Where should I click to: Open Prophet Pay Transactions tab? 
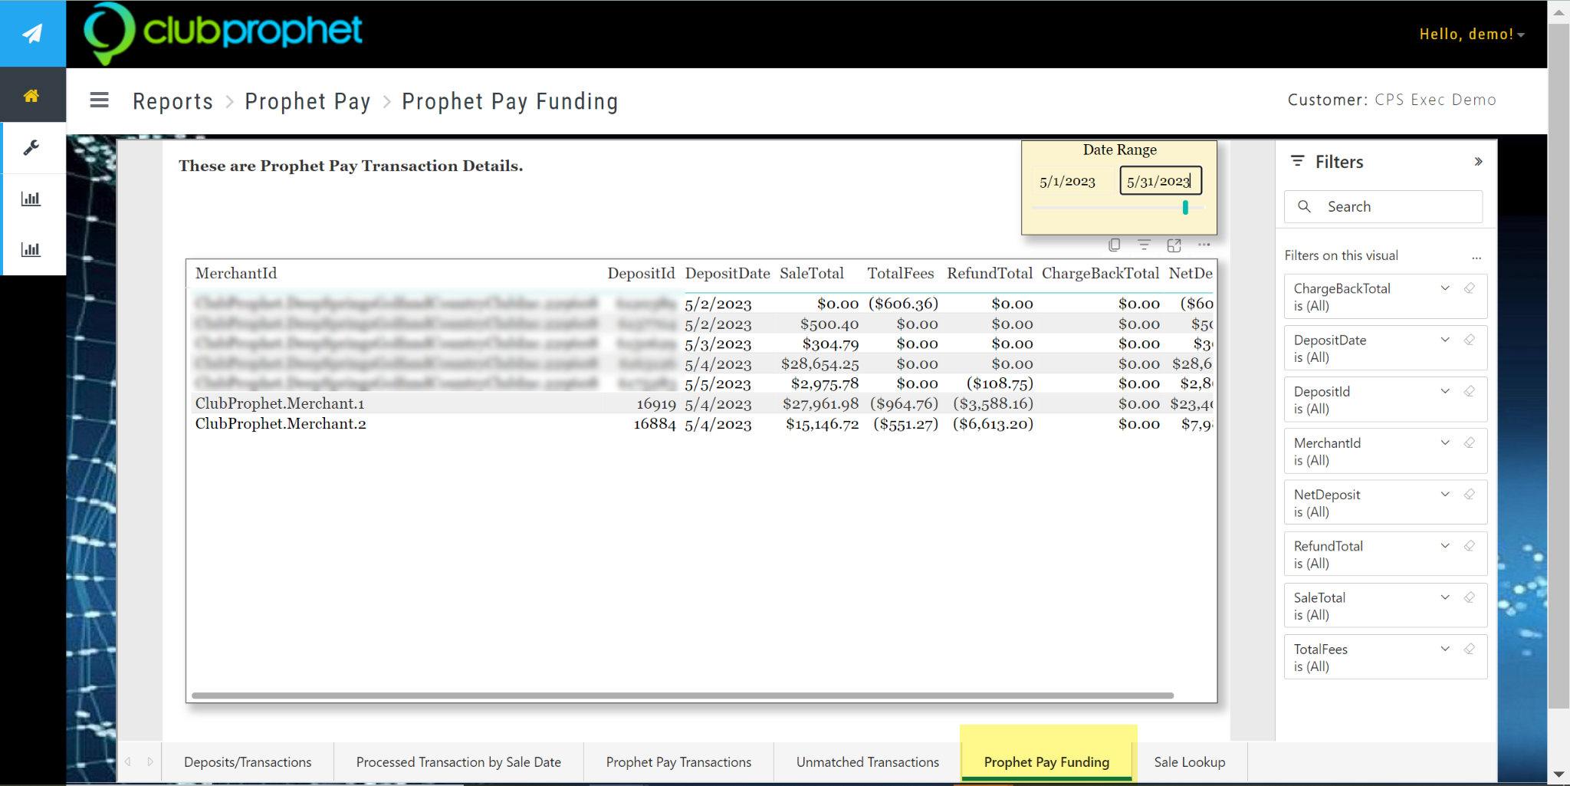click(678, 761)
